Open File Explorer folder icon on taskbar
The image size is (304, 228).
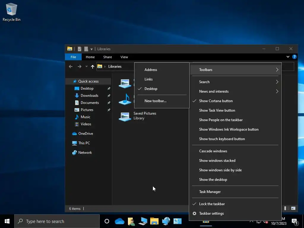(154, 221)
